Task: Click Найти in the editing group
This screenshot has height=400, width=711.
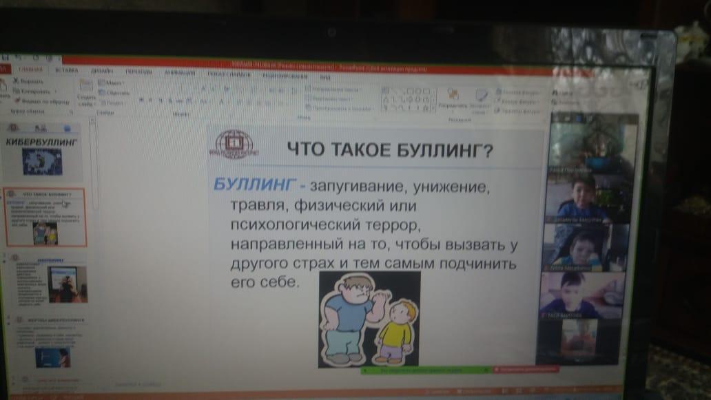Action: (x=562, y=93)
